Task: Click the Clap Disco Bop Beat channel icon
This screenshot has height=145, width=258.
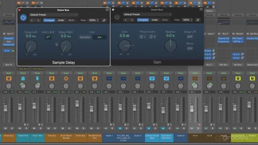Action: coord(166,79)
